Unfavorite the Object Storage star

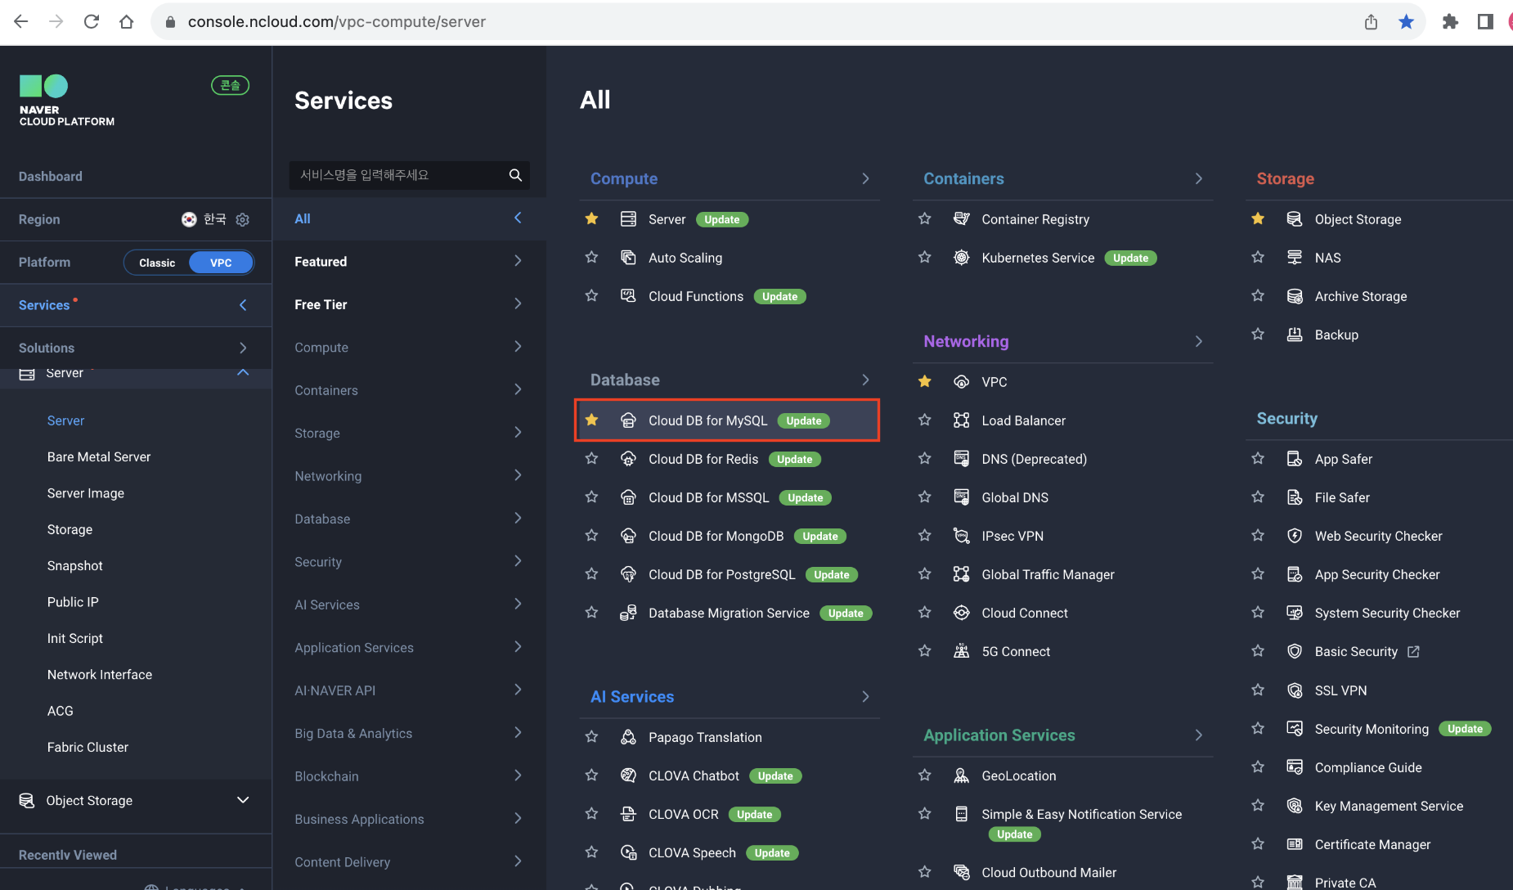(1258, 218)
